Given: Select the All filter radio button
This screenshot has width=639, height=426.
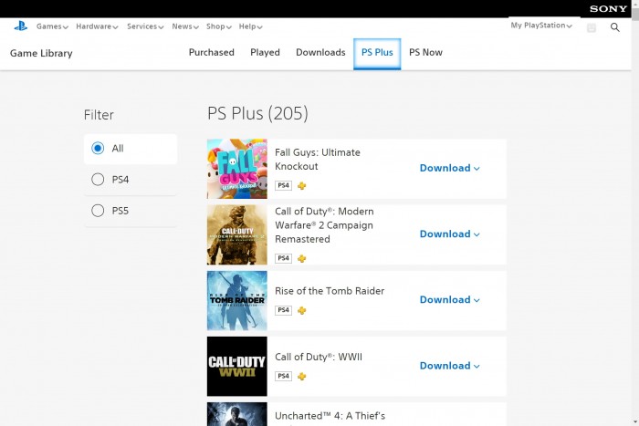Looking at the screenshot, I should 98,149.
